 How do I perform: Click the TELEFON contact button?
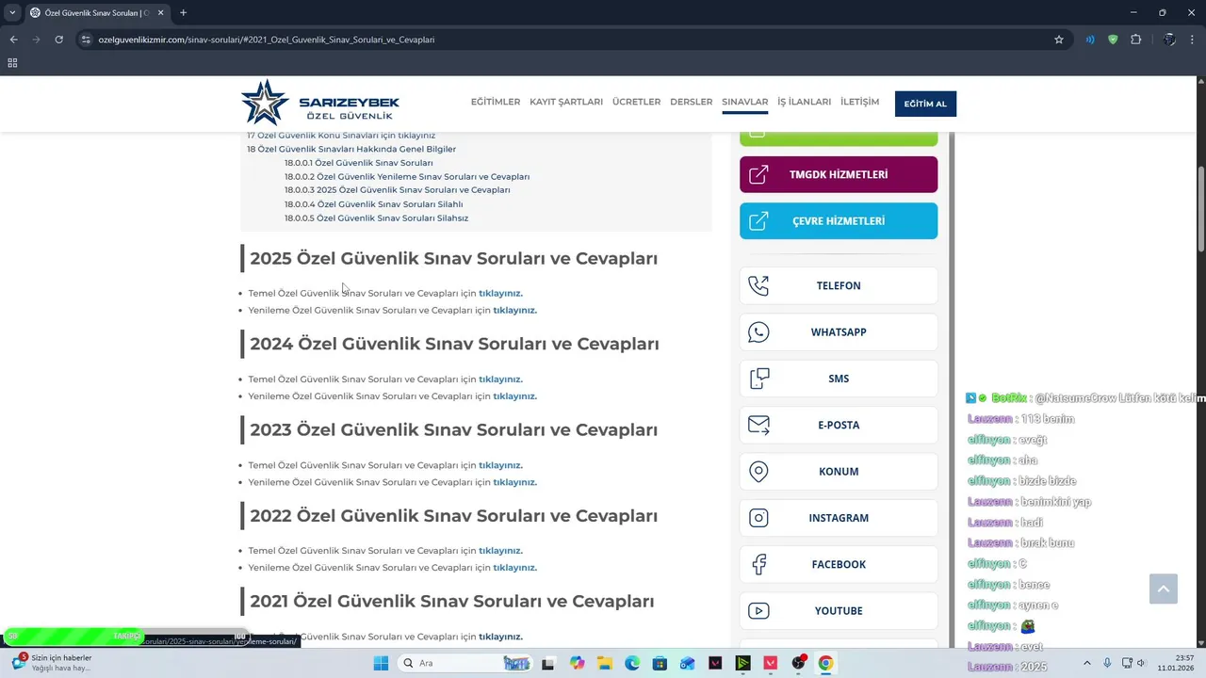pyautogui.click(x=839, y=285)
